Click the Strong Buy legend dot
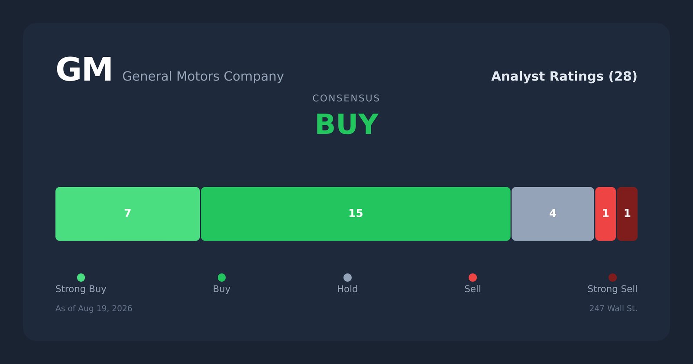693x364 pixels. 81,277
